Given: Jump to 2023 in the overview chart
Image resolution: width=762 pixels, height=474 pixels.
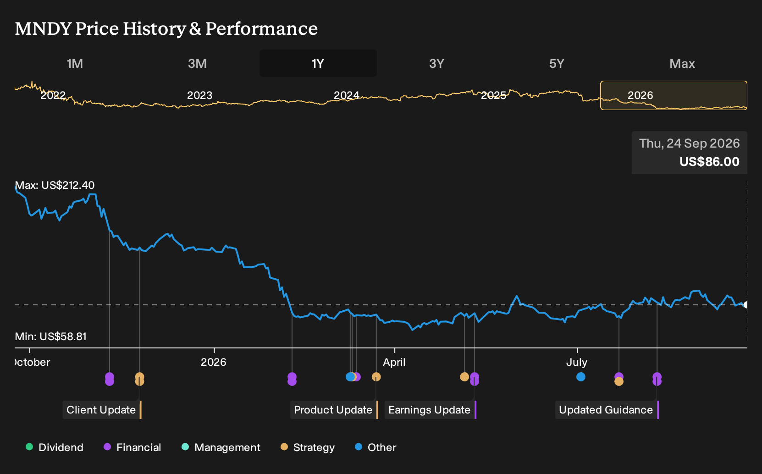Looking at the screenshot, I should point(200,95).
